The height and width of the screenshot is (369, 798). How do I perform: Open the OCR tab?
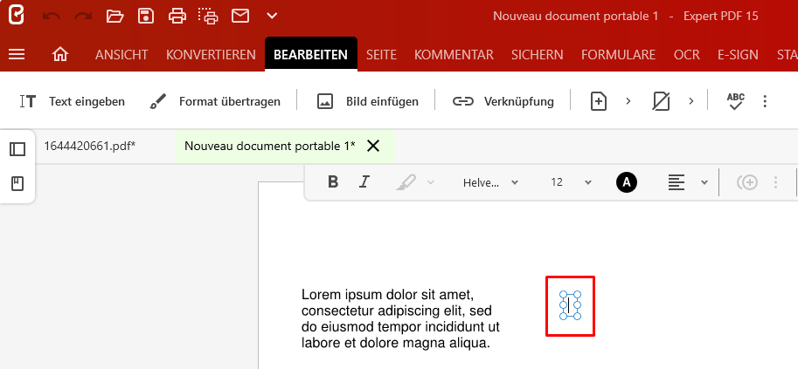pyautogui.click(x=687, y=55)
